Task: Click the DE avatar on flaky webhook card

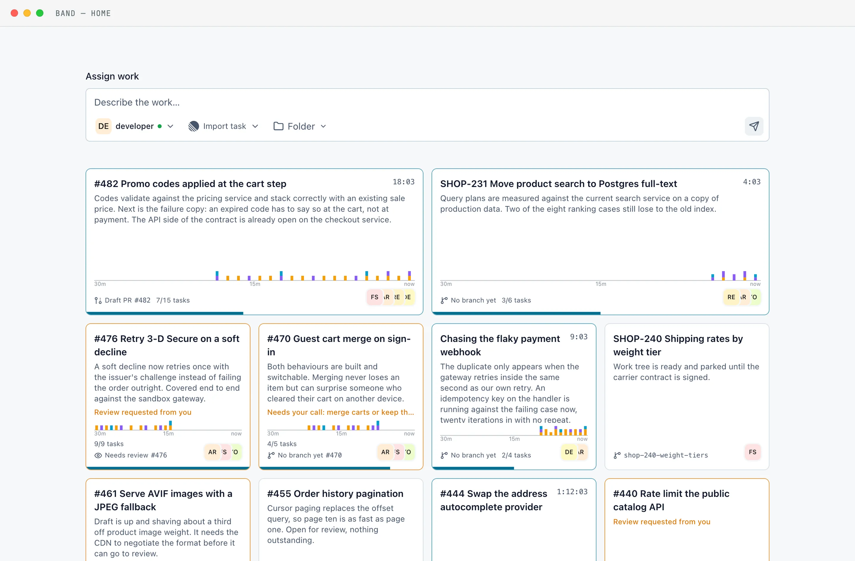Action: point(569,452)
